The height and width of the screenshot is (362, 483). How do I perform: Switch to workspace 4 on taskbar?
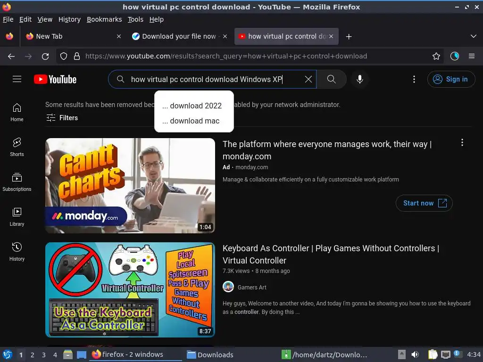[55, 355]
